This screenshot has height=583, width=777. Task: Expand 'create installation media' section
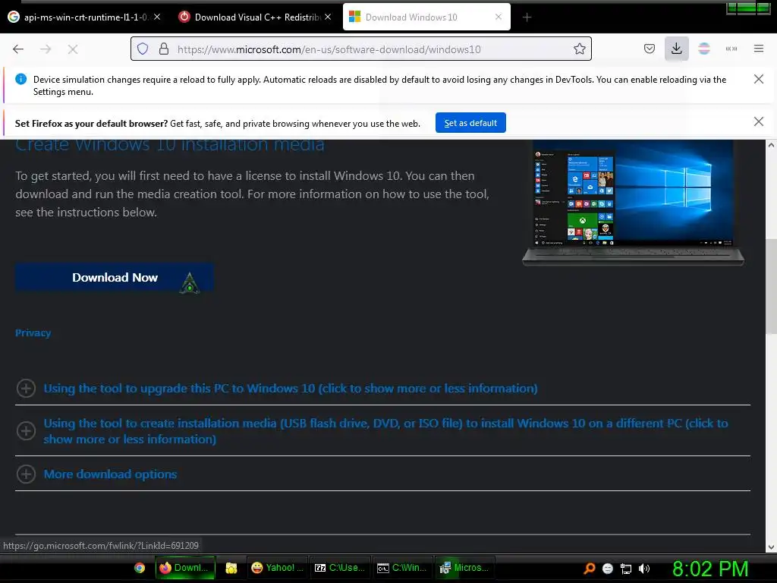(385, 431)
